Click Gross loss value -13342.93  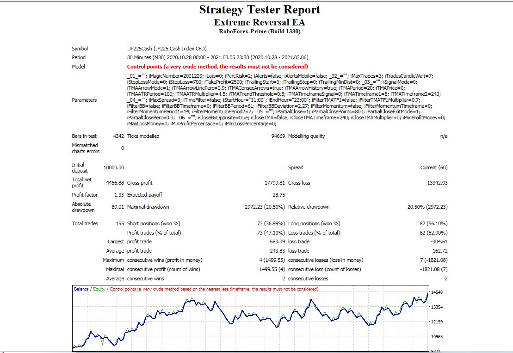pos(436,183)
